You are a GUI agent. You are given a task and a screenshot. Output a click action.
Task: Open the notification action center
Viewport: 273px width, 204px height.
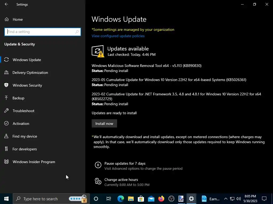264,199
